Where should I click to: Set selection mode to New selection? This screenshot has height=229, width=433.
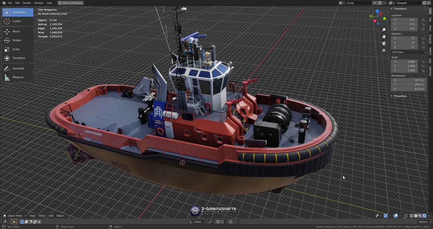[x=22, y=222]
